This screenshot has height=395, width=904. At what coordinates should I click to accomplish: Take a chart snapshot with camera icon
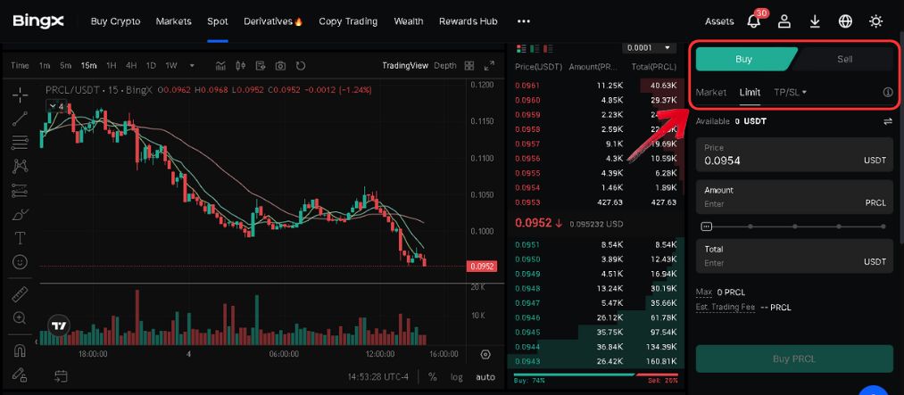(x=281, y=66)
